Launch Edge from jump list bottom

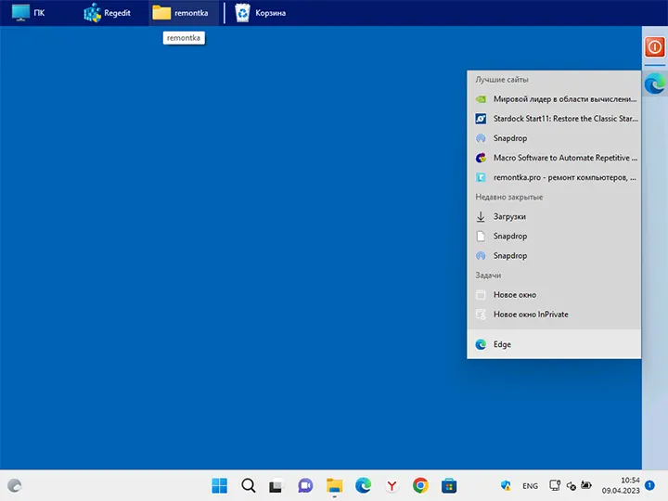[x=554, y=344]
